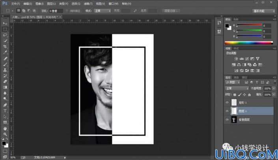278x160 pixels.
Task: Click the color spectrum ramp
Action: coord(248,43)
